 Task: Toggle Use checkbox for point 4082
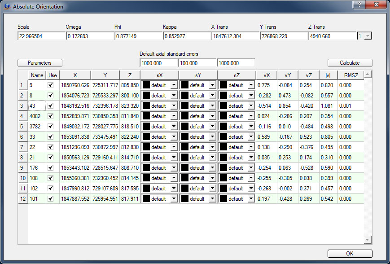coord(51,116)
